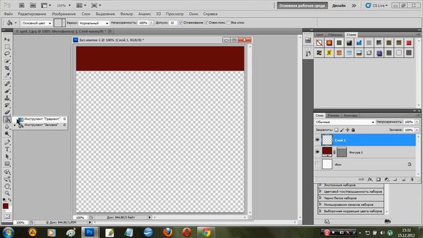Image resolution: width=423 pixels, height=238 pixels.
Task: Delete layer with the trash icon
Action: tap(412, 179)
